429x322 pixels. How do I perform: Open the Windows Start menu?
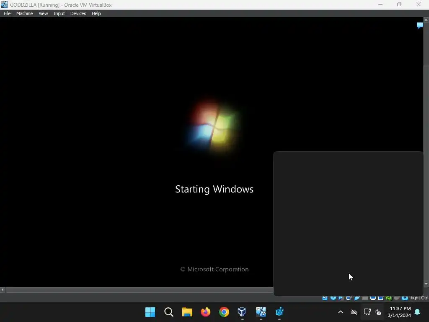(150, 312)
